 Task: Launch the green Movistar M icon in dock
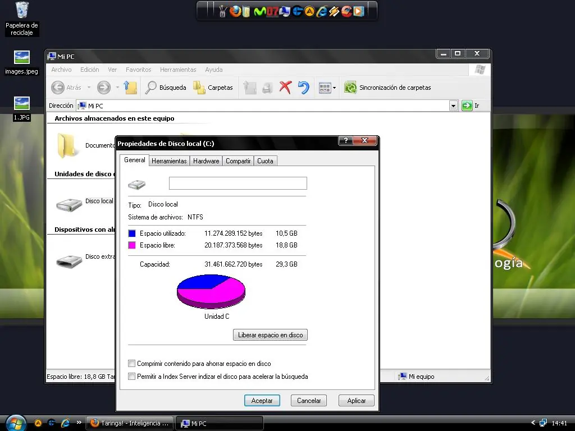pyautogui.click(x=260, y=11)
